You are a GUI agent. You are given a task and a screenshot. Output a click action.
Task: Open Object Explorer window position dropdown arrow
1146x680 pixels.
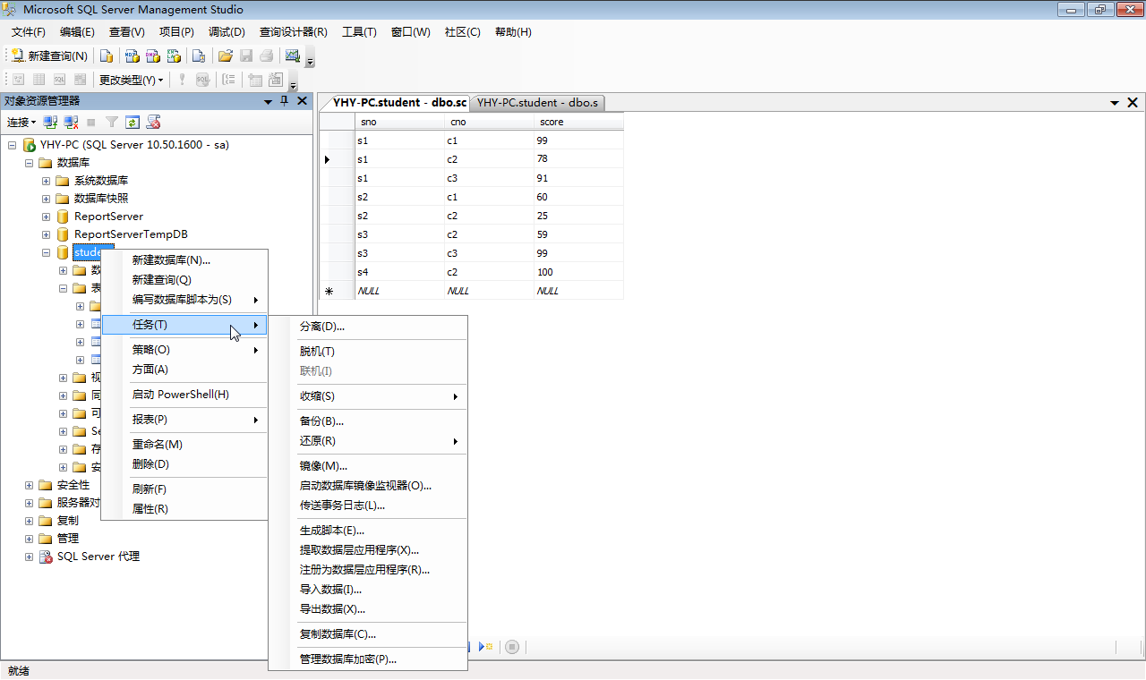pos(269,101)
